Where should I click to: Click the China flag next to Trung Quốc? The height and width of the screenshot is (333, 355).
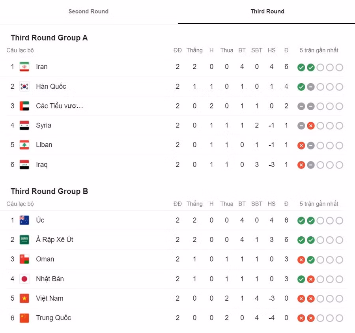click(24, 318)
